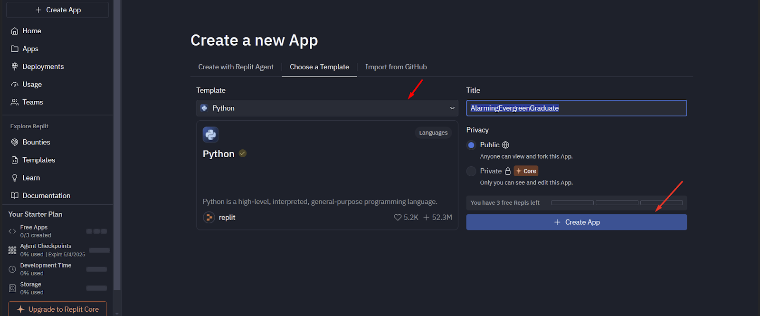Click the Teams people icon
Screen dimensions: 760x316
15,102
